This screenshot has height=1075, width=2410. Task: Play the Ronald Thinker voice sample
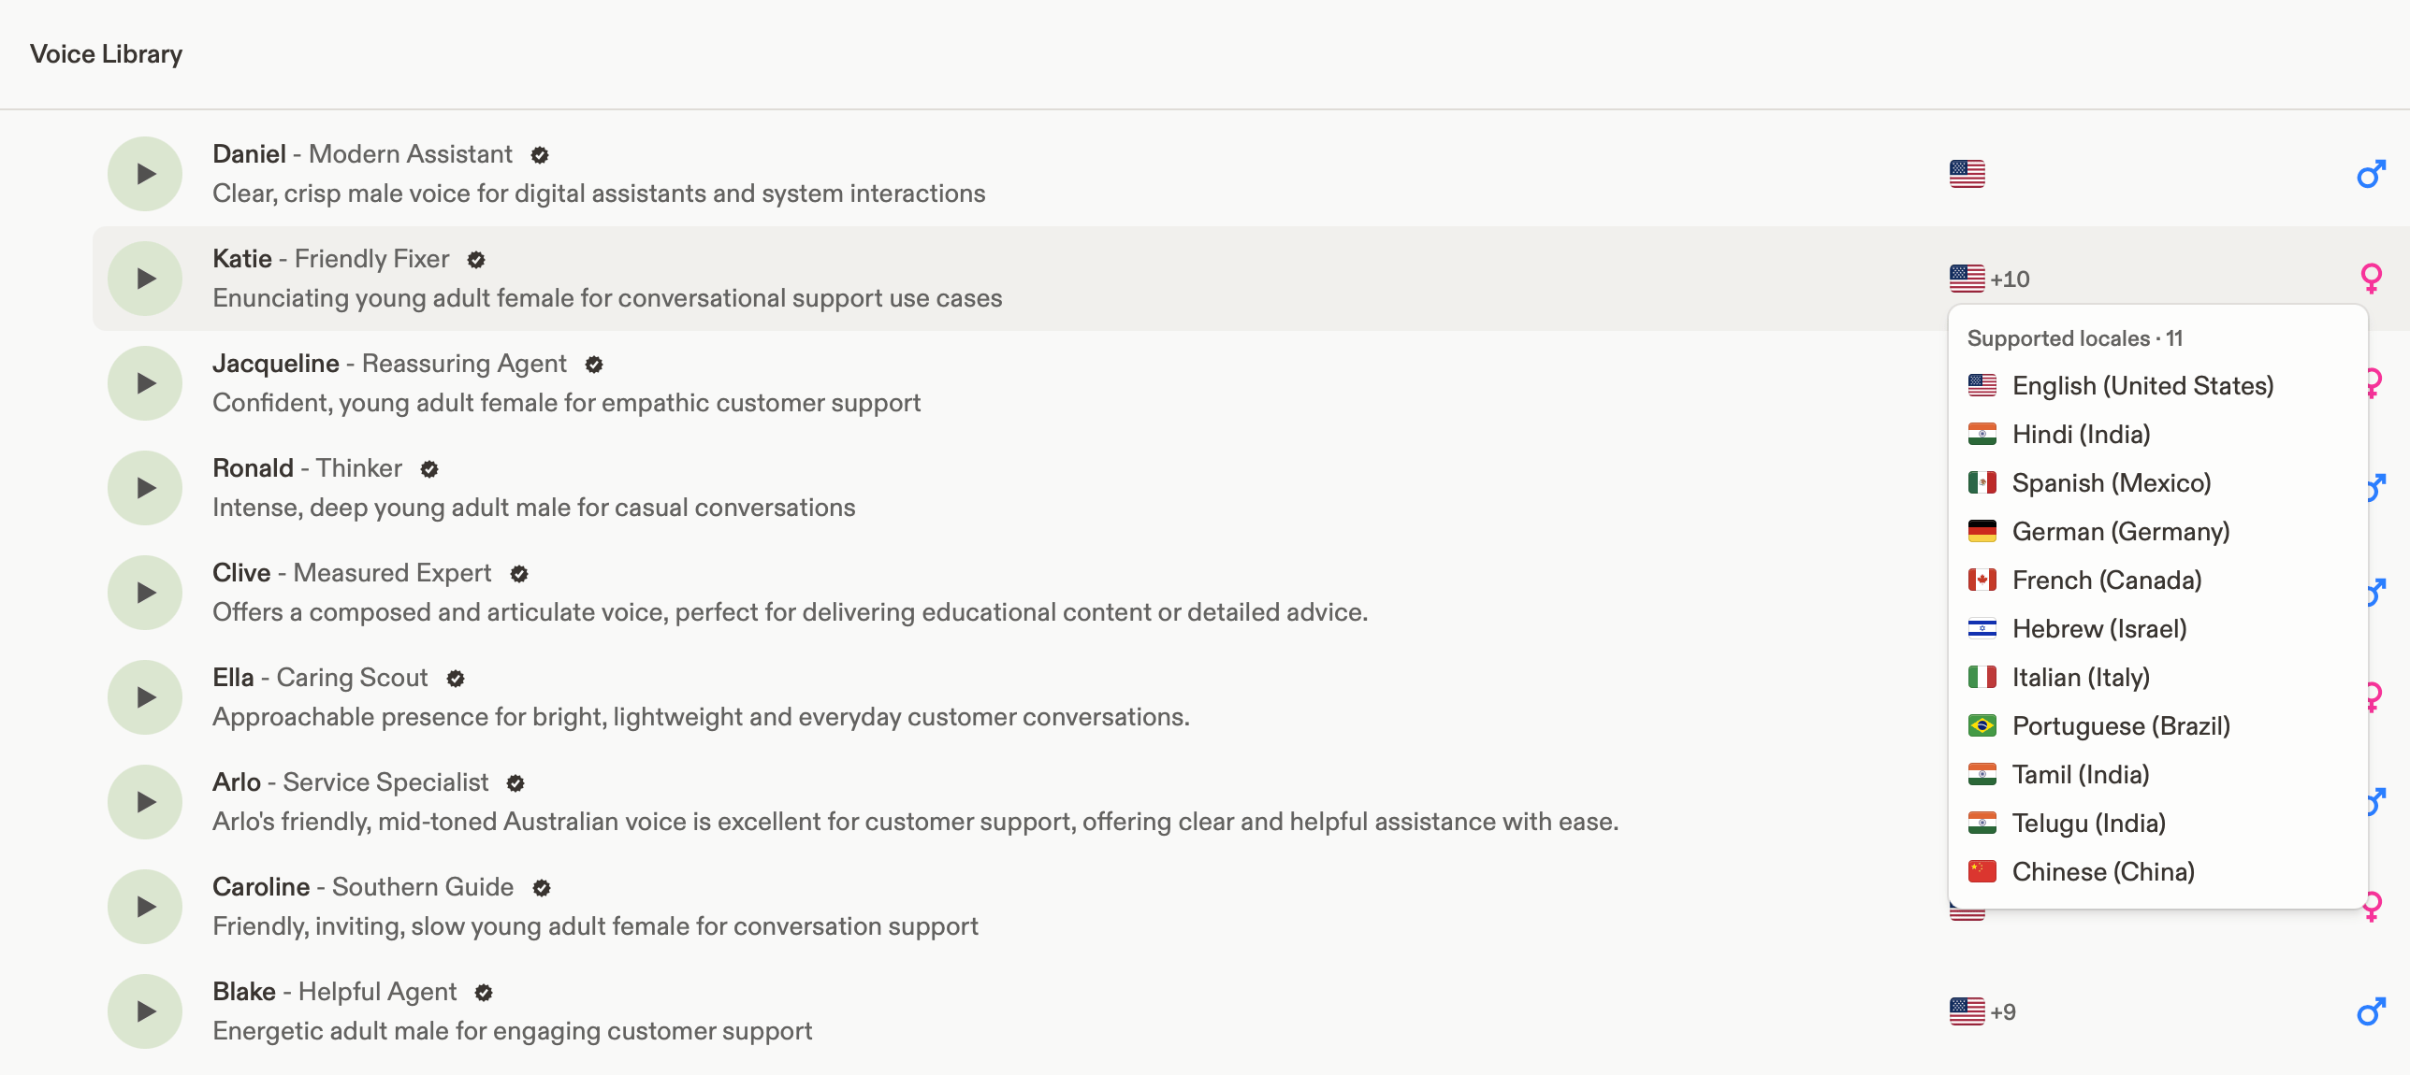click(x=145, y=488)
